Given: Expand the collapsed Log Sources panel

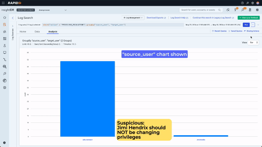Looking at the screenshot, I should point(13,26).
